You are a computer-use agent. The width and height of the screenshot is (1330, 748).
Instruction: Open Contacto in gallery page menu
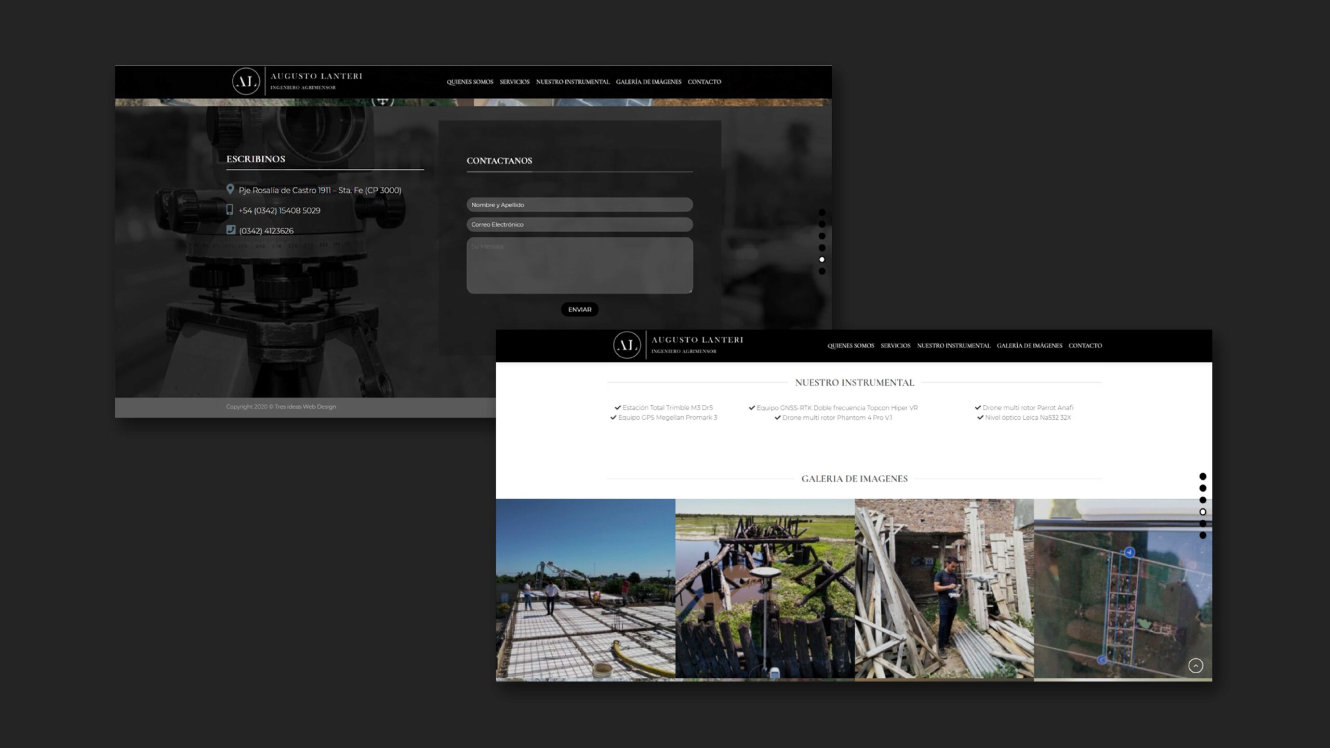[1085, 346]
